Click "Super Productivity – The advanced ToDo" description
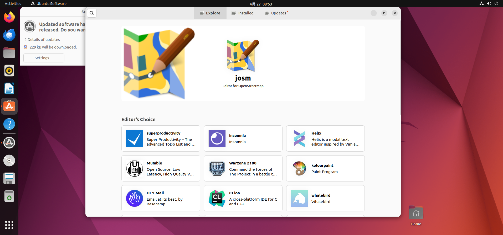Screen dimensions: 503x235 click(171, 142)
